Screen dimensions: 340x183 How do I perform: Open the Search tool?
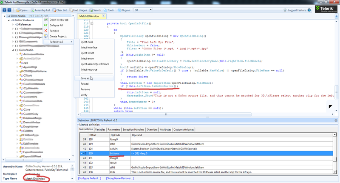click(95, 10)
